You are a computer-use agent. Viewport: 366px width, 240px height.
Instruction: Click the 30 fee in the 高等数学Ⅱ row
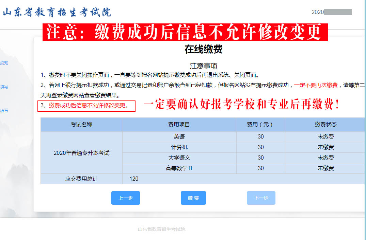pyautogui.click(x=260, y=168)
